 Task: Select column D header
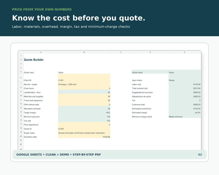click(150, 52)
